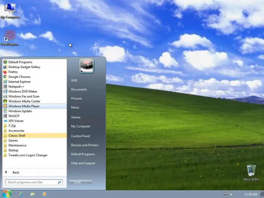Screen dimensions: 264x198
Task: Open Notepad++ icon
Action: pyautogui.click(x=5, y=87)
